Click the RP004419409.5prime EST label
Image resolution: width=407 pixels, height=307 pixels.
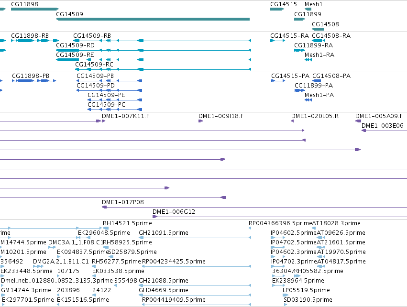[174, 300]
